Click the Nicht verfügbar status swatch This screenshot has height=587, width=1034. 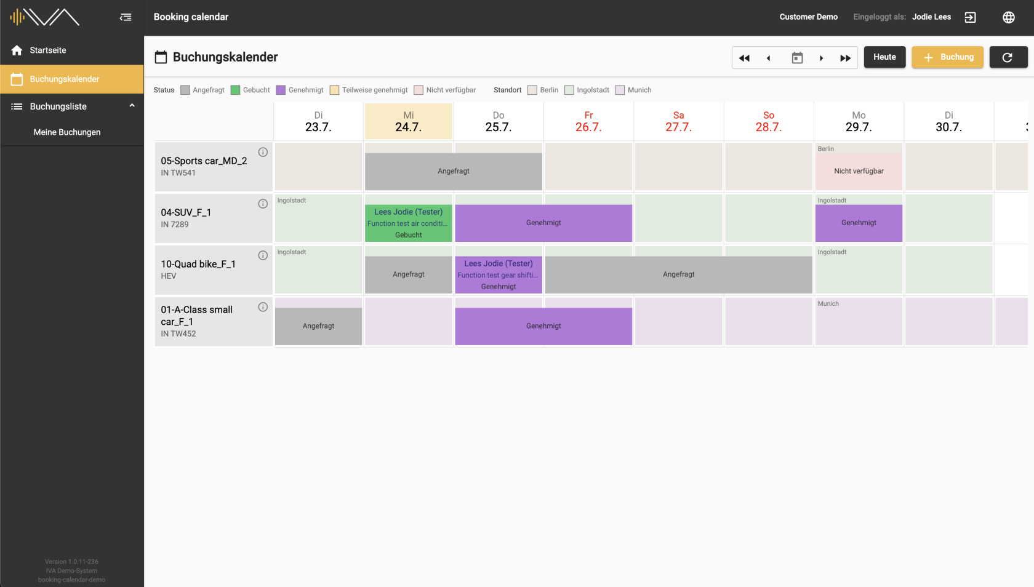(419, 90)
